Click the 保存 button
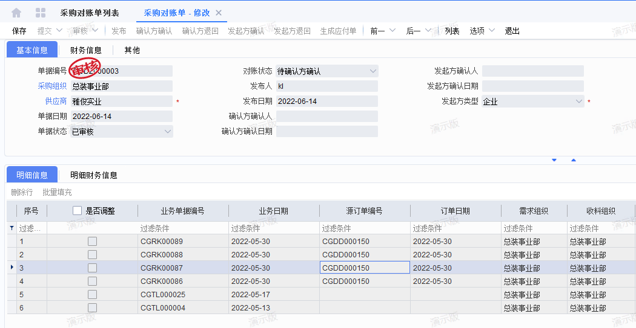 [19, 31]
